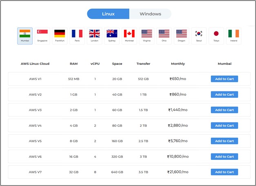Click the 32 GB RAM value
The width and height of the screenshot is (256, 186).
74,172
